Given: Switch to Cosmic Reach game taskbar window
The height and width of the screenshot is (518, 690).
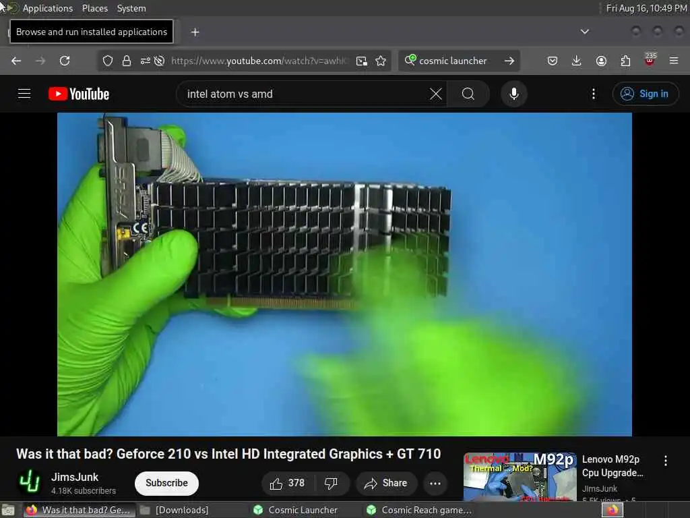Looking at the screenshot, I should pyautogui.click(x=419, y=510).
